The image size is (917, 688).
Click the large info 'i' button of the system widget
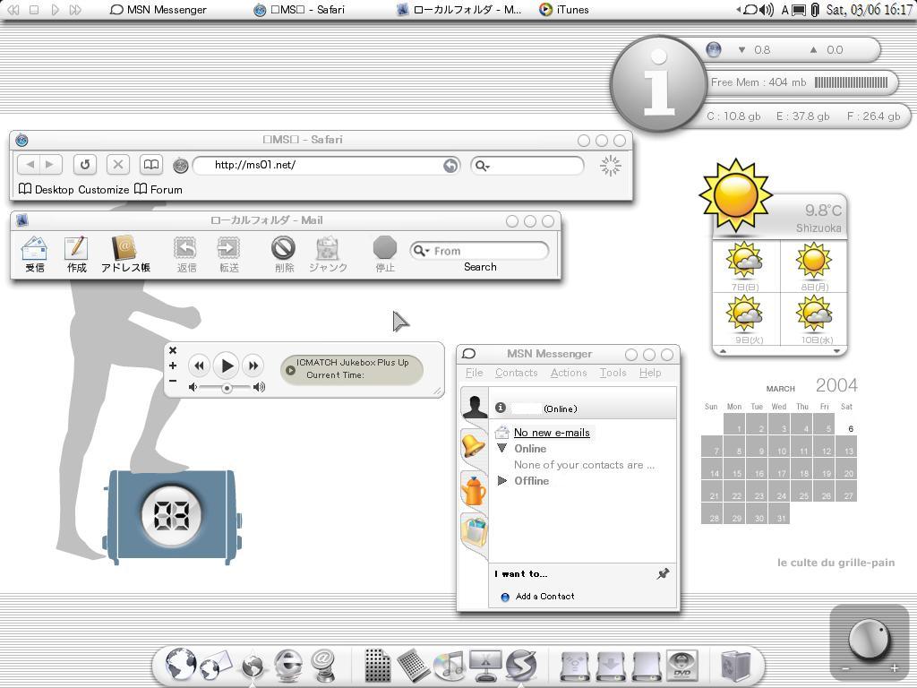coord(658,83)
